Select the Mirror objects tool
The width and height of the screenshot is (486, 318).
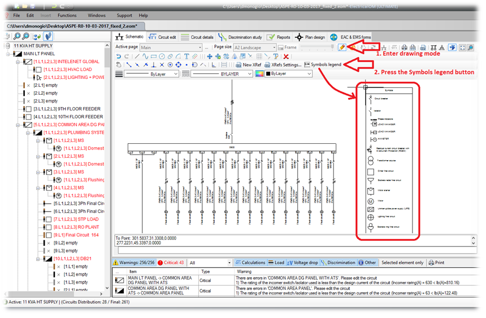tap(235, 56)
